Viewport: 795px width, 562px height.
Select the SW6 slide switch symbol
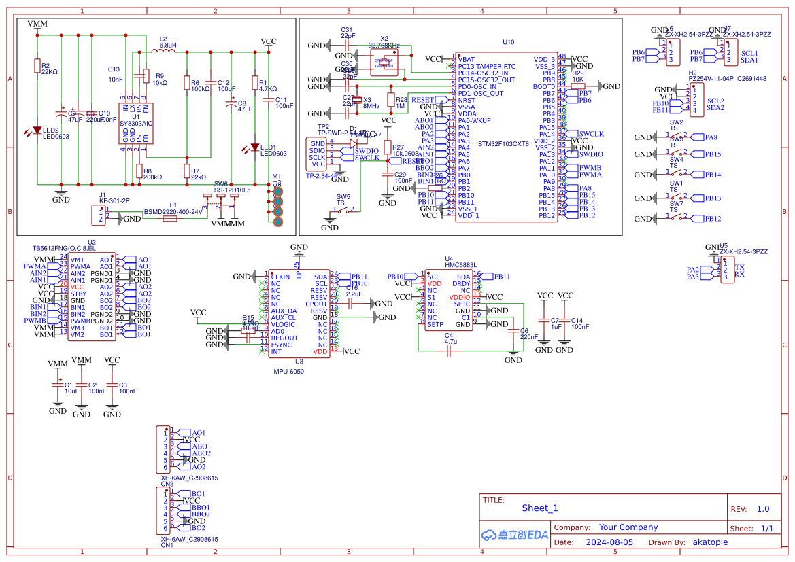click(220, 202)
